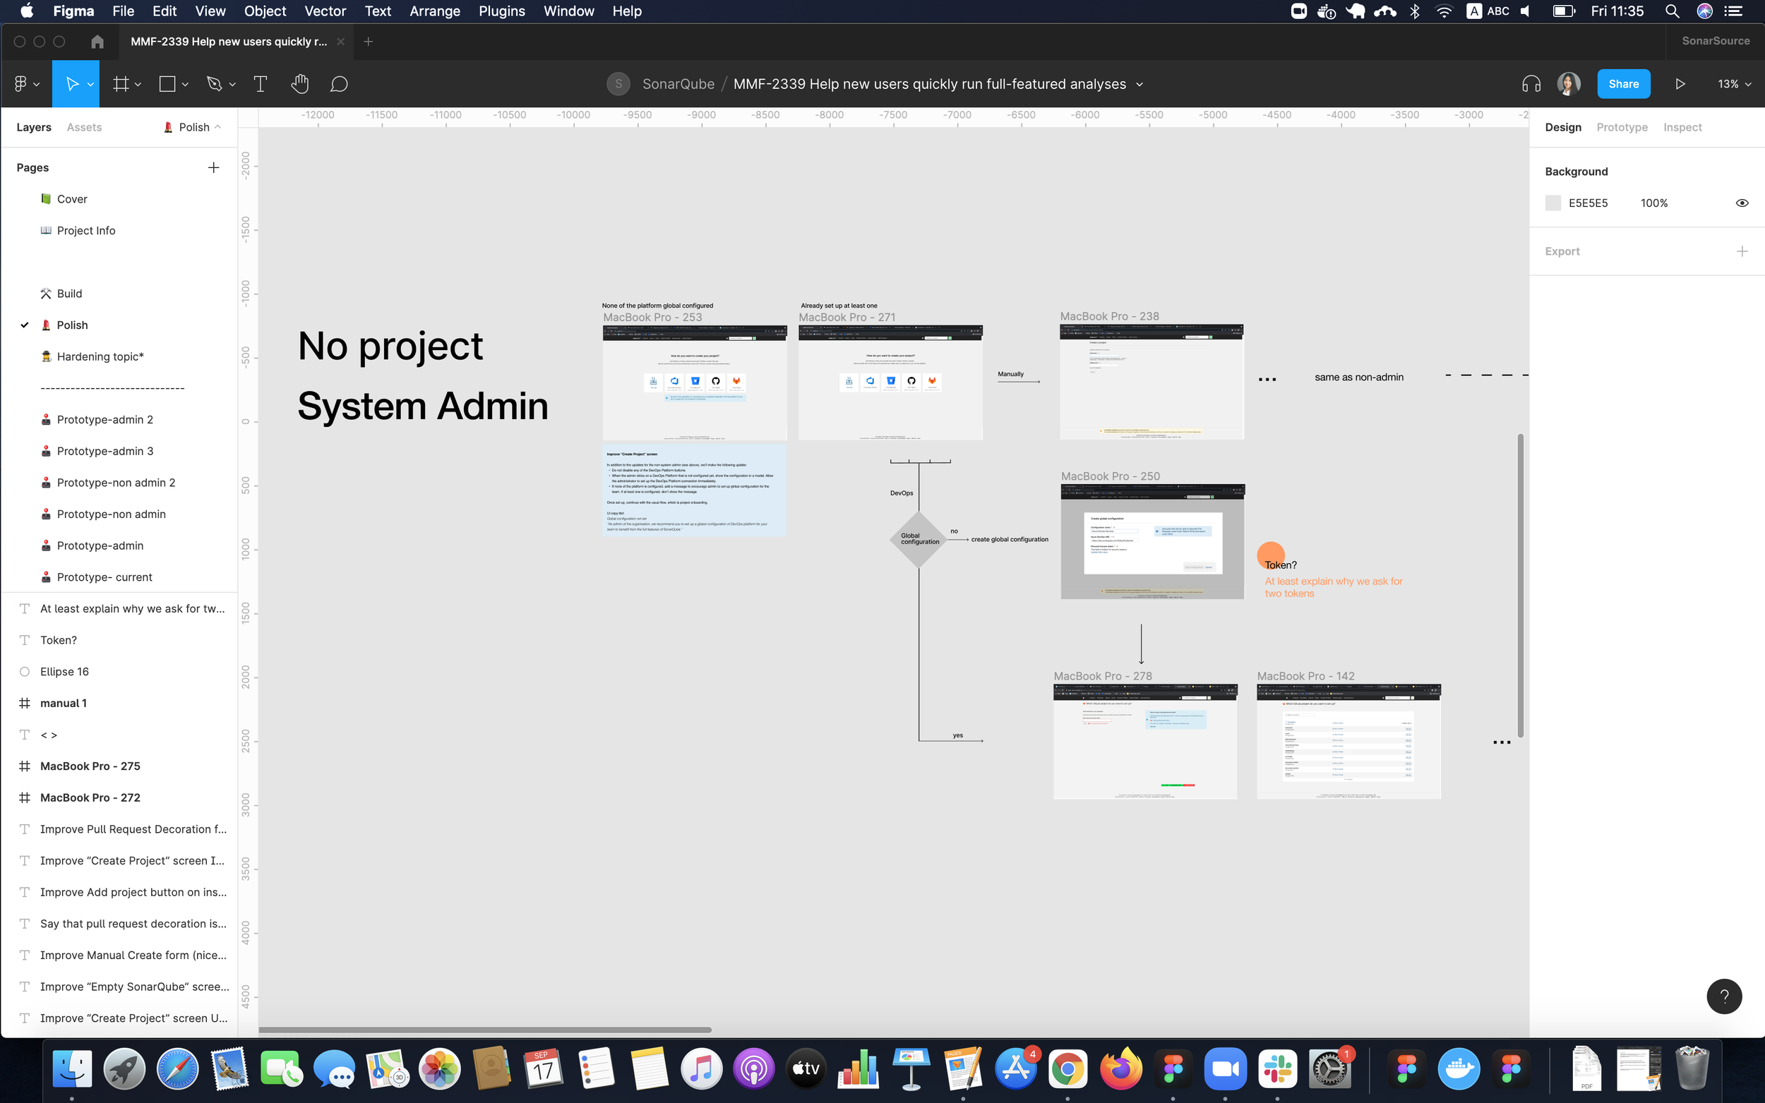Image resolution: width=1765 pixels, height=1103 pixels.
Task: Switch to the Prototype tab
Action: [x=1621, y=127]
